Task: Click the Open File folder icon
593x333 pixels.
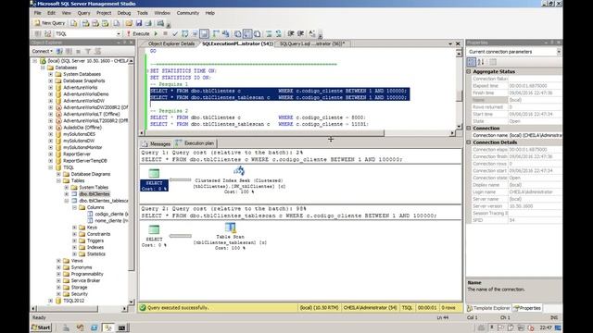Action: (129, 23)
